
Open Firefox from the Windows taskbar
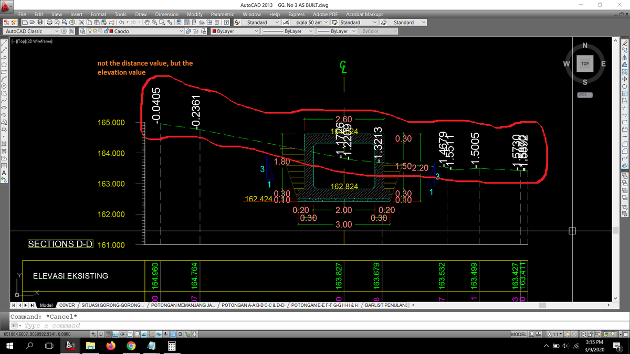click(110, 346)
